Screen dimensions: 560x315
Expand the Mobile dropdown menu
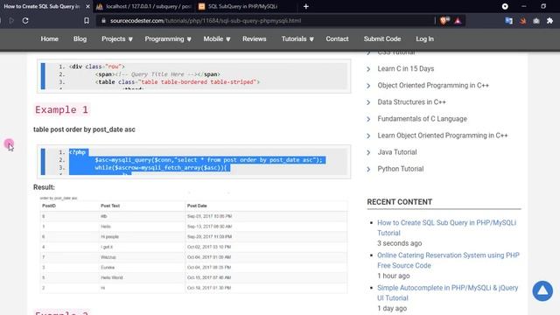pyautogui.click(x=217, y=38)
